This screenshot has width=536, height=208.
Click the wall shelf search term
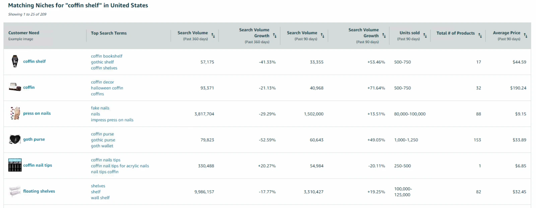point(100,198)
